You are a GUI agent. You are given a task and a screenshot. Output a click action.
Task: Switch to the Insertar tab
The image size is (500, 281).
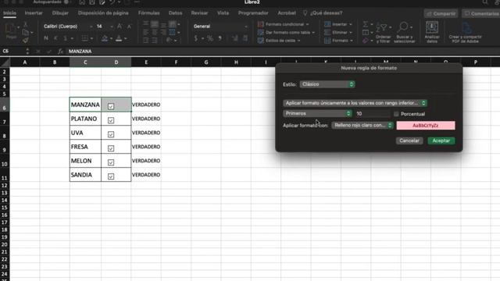(34, 13)
